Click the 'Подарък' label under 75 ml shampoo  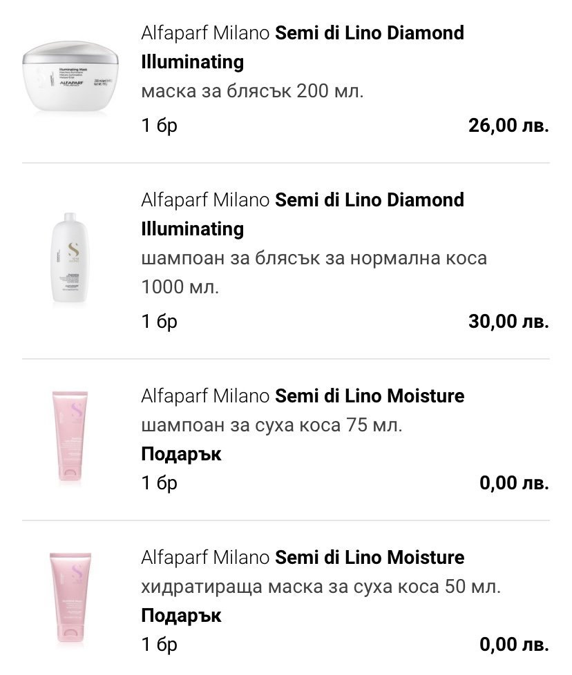tap(181, 454)
